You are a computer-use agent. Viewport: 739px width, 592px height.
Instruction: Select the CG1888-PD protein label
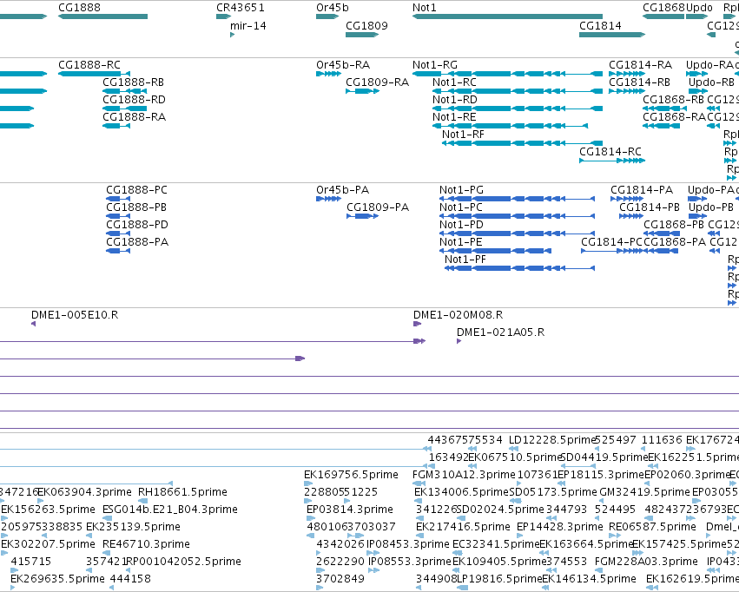(137, 225)
